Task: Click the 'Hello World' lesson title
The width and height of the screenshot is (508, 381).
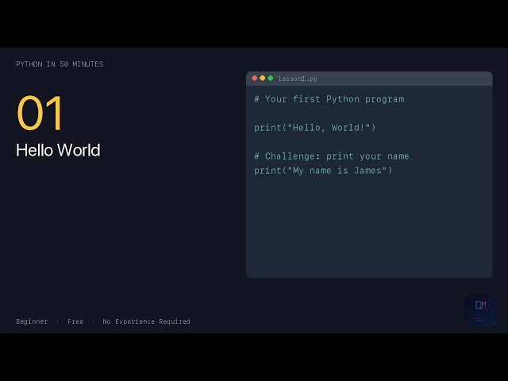Action: tap(58, 150)
